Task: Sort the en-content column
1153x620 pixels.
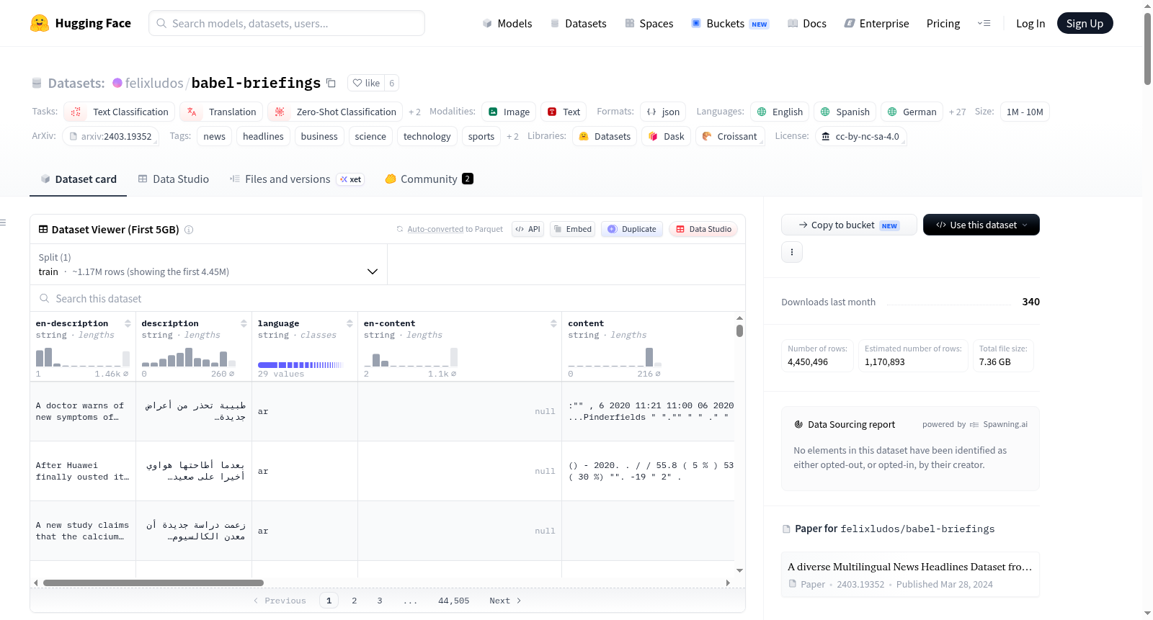Action: coord(553,323)
